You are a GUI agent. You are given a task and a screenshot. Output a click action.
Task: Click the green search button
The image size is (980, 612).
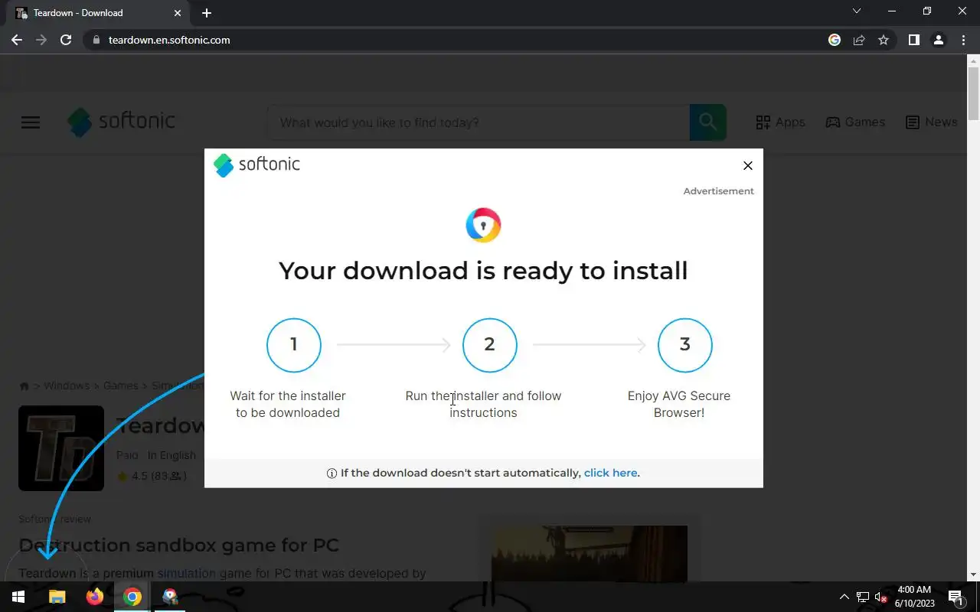point(707,122)
